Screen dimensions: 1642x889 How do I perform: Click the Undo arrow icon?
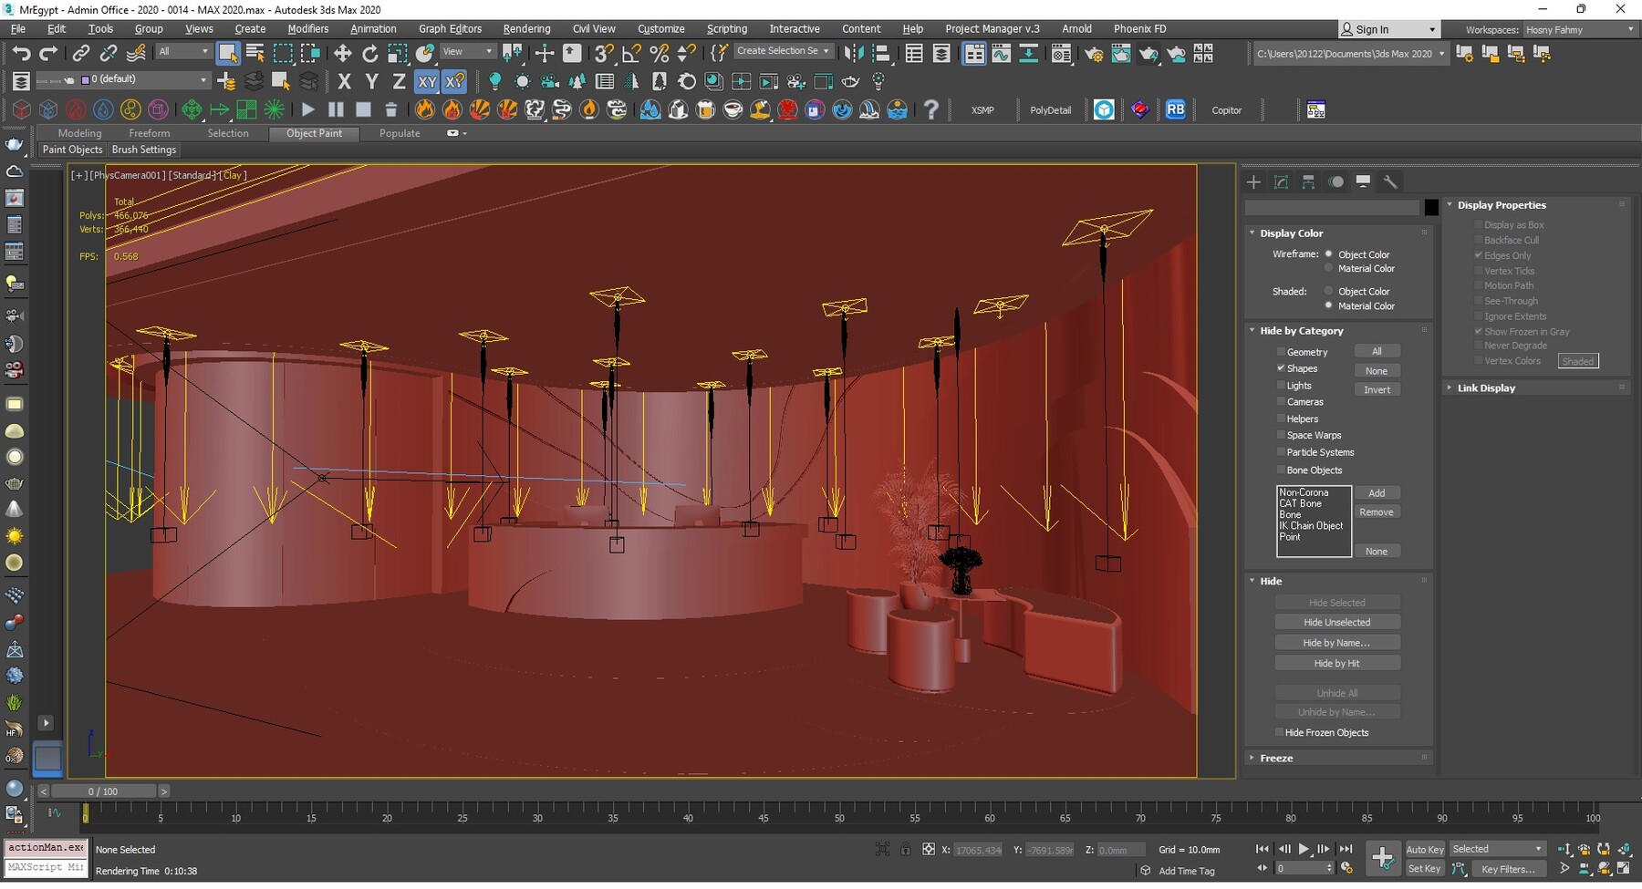click(21, 54)
